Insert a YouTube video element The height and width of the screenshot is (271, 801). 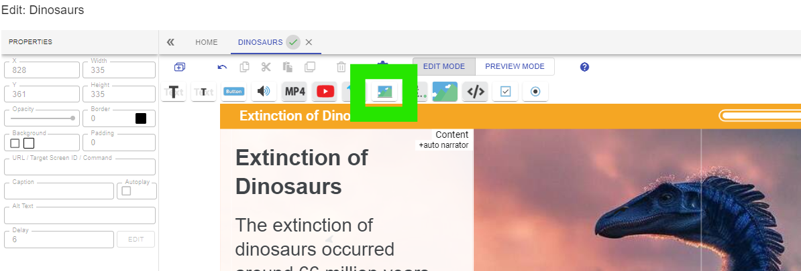(x=325, y=92)
